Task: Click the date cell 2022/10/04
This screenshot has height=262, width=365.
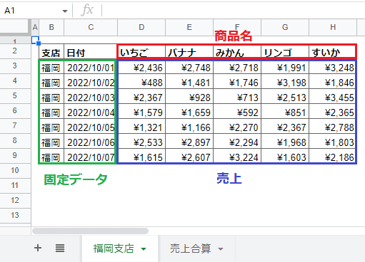Action: click(x=90, y=112)
